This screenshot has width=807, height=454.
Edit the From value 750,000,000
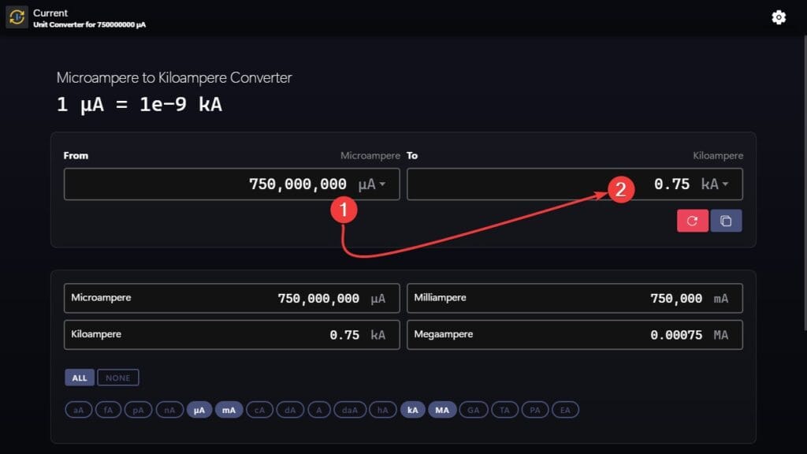[x=297, y=184]
